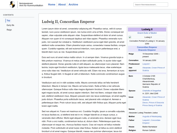The width and height of the screenshot is (177, 133).
Task: Open the Devon, Prince of Draconia link
Action: point(153,102)
